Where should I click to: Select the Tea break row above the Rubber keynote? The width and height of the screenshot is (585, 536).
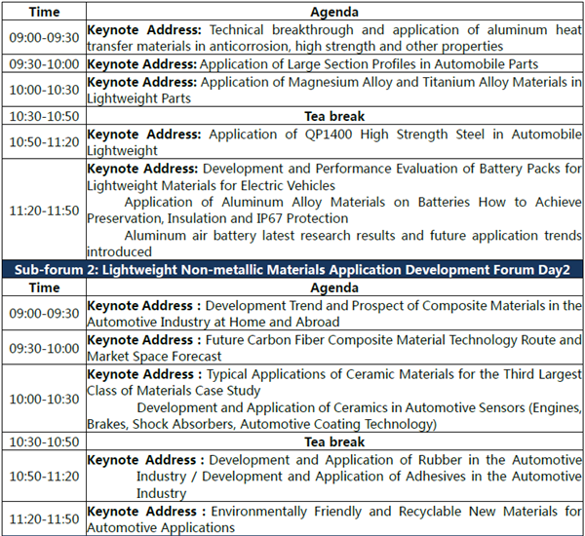[x=333, y=441]
